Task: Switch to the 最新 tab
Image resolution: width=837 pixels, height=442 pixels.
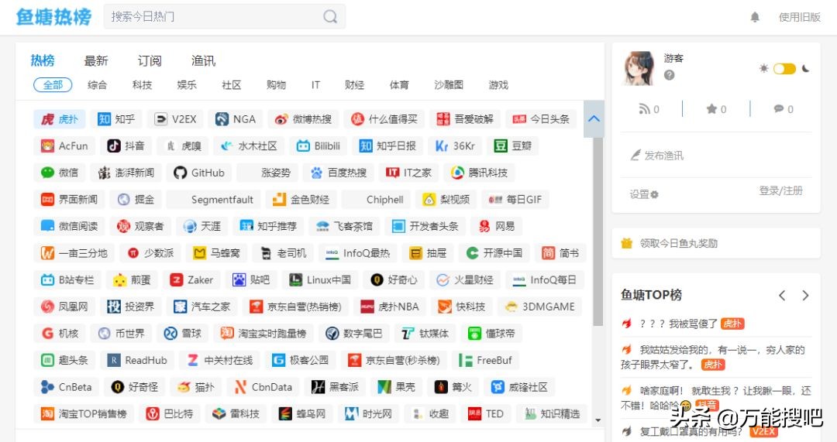Action: tap(96, 61)
